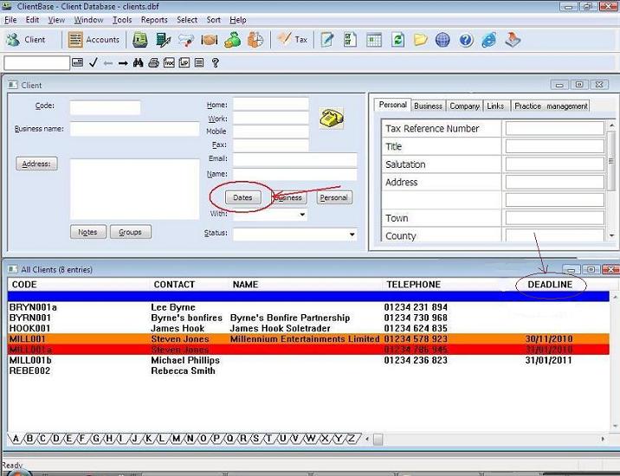Open the Tools menu

[122, 20]
